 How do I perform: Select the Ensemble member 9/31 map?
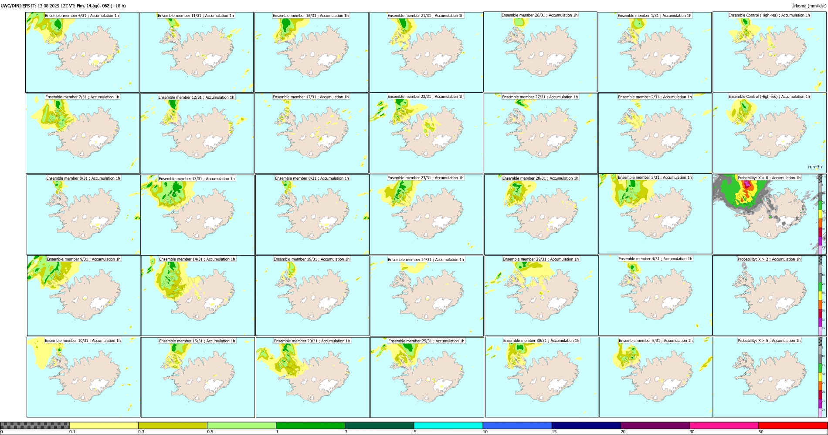(84, 295)
